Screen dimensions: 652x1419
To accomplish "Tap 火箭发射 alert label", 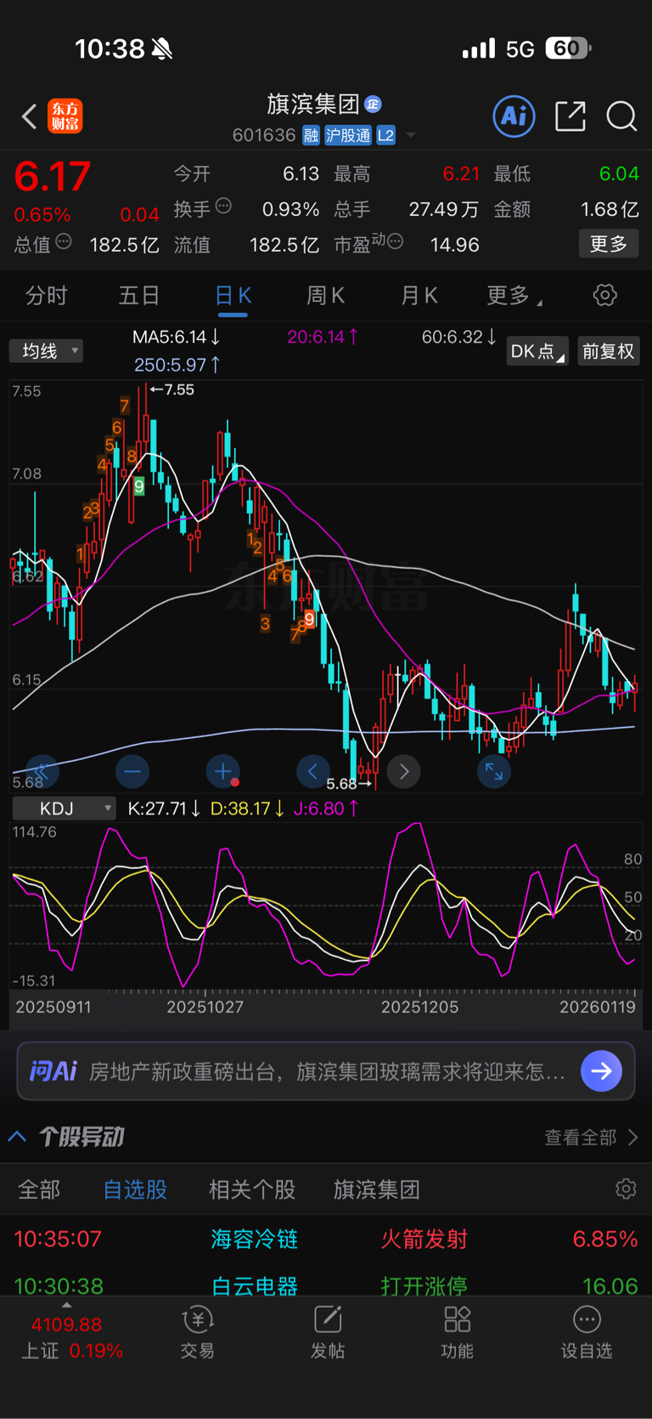I will [x=424, y=1239].
